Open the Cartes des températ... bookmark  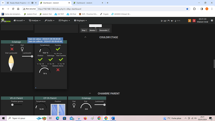click(11, 14)
